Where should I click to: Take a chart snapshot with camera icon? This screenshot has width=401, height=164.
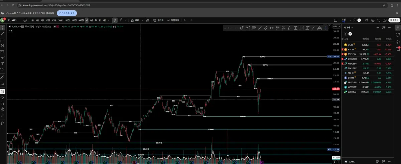pyautogui.click(x=385, y=20)
